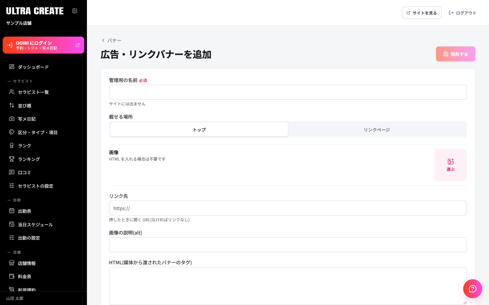The width and height of the screenshot is (489, 305).
Task: Open the 写メ日記 menu item
Action: (x=43, y=119)
